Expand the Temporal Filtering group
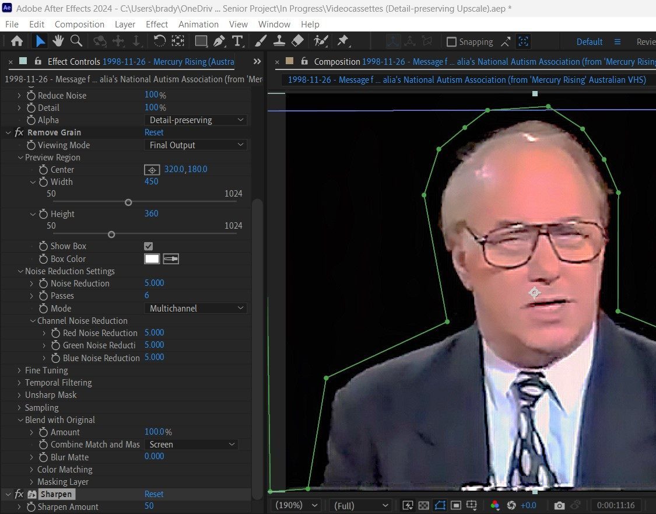The height and width of the screenshot is (514, 656). click(19, 383)
